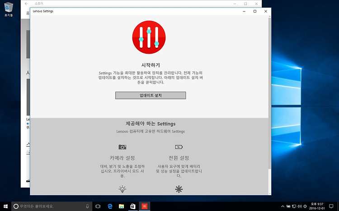The image size is (339, 211).
Task: Open File Explorer from the taskbar
Action: pyautogui.click(x=121, y=206)
